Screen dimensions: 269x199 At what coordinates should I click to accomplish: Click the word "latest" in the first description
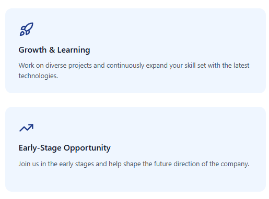(x=241, y=66)
